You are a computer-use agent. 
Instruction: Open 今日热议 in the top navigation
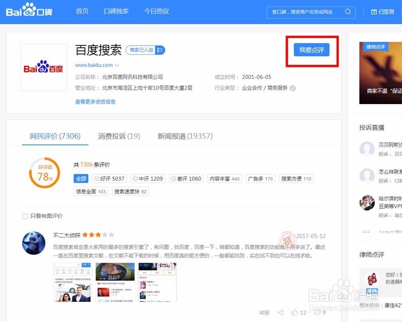[156, 11]
